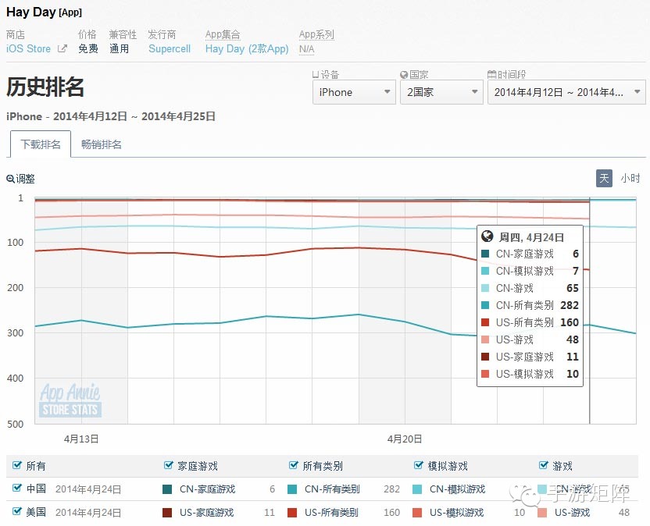Click the N/A App series value
Image resolution: width=650 pixels, height=526 pixels.
coord(307,49)
